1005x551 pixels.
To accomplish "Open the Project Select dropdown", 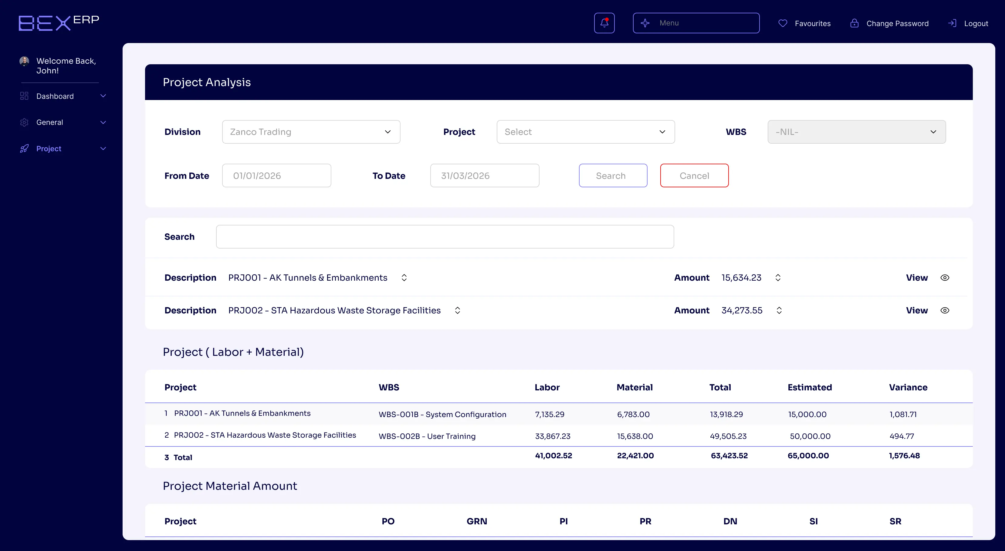I will pos(585,132).
